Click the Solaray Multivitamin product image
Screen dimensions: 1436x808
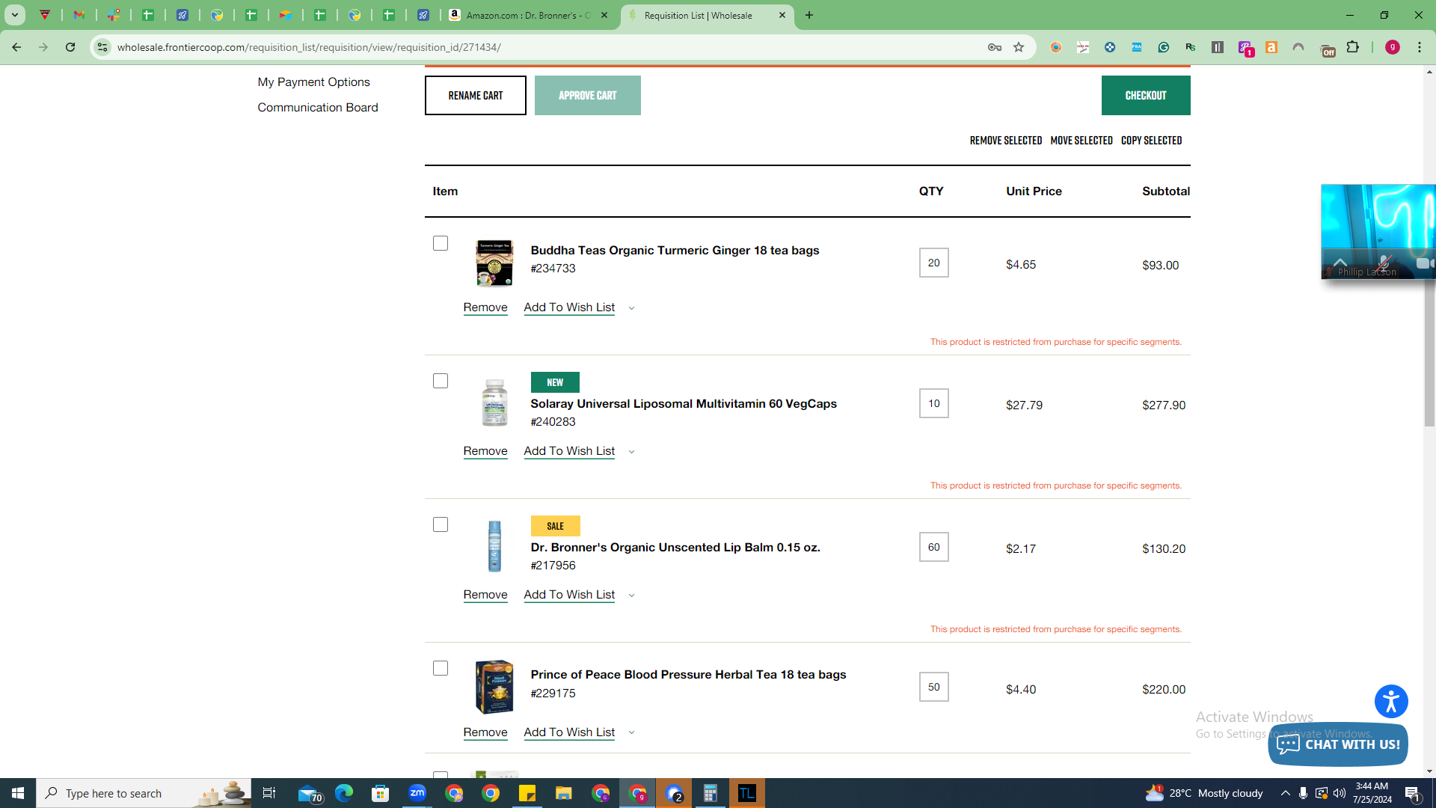[x=494, y=403]
